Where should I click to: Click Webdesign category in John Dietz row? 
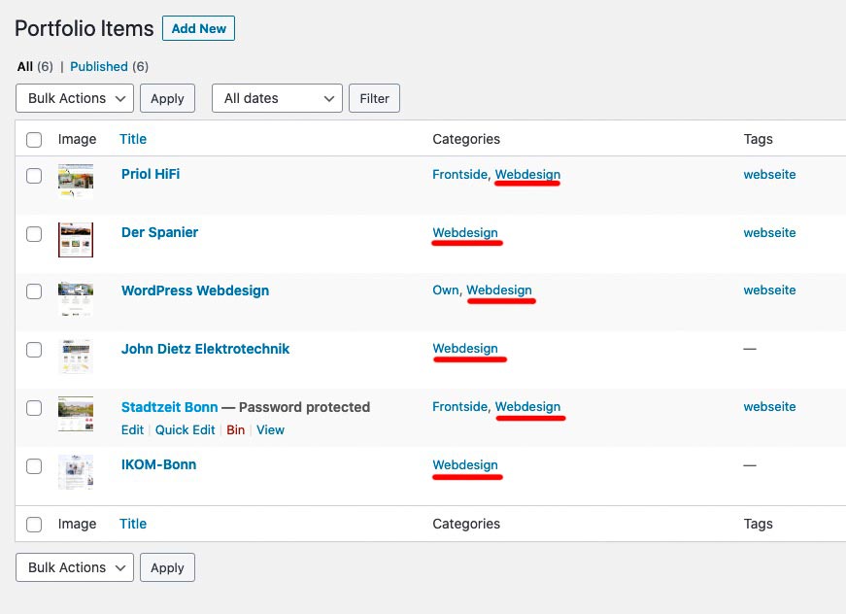coord(465,348)
